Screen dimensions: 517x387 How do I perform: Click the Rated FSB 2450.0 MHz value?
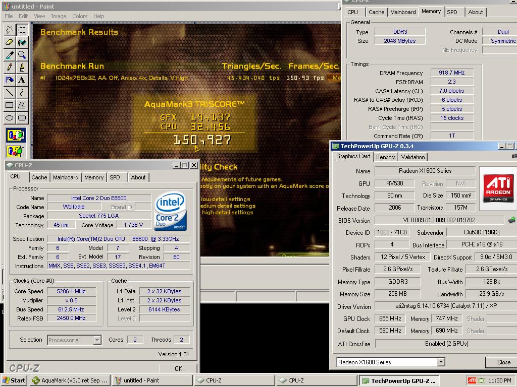pyautogui.click(x=72, y=318)
